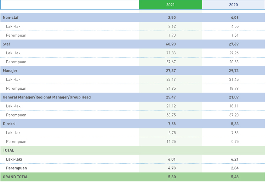
Task: Click bold Perempuan label under TOTAL
Action: [16, 168]
